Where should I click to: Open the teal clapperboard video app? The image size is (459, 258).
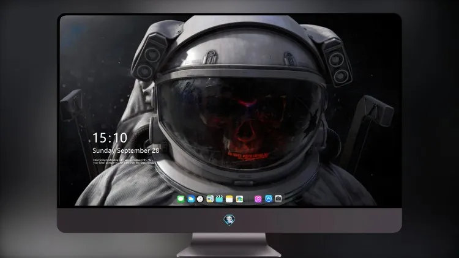click(219, 199)
